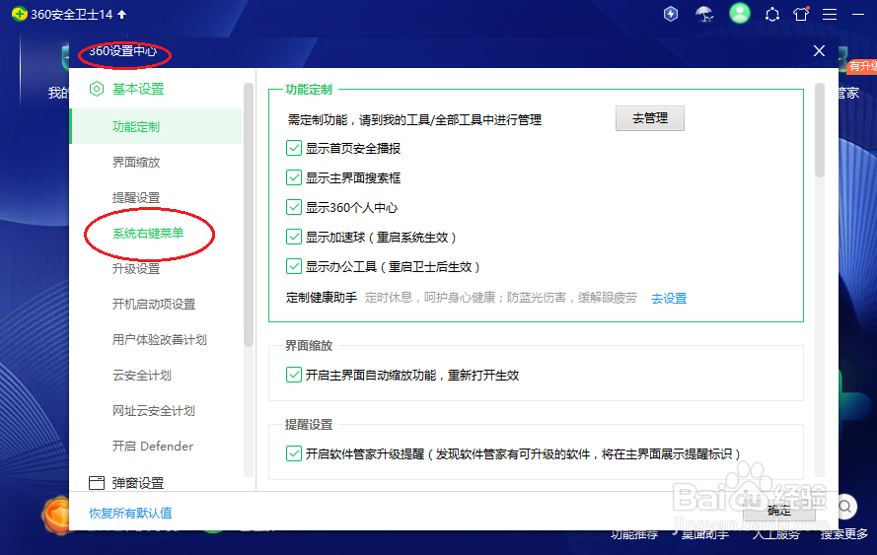Click the umbrella icon in the title bar
This screenshot has width=877, height=555.
704,14
